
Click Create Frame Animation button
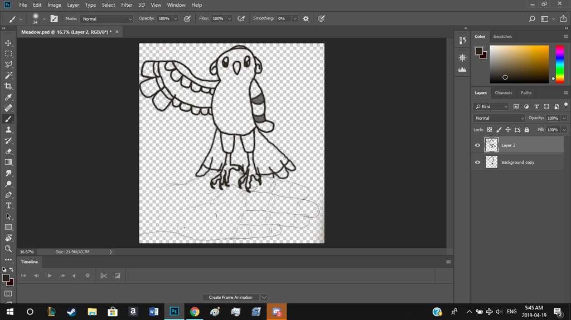pos(230,297)
